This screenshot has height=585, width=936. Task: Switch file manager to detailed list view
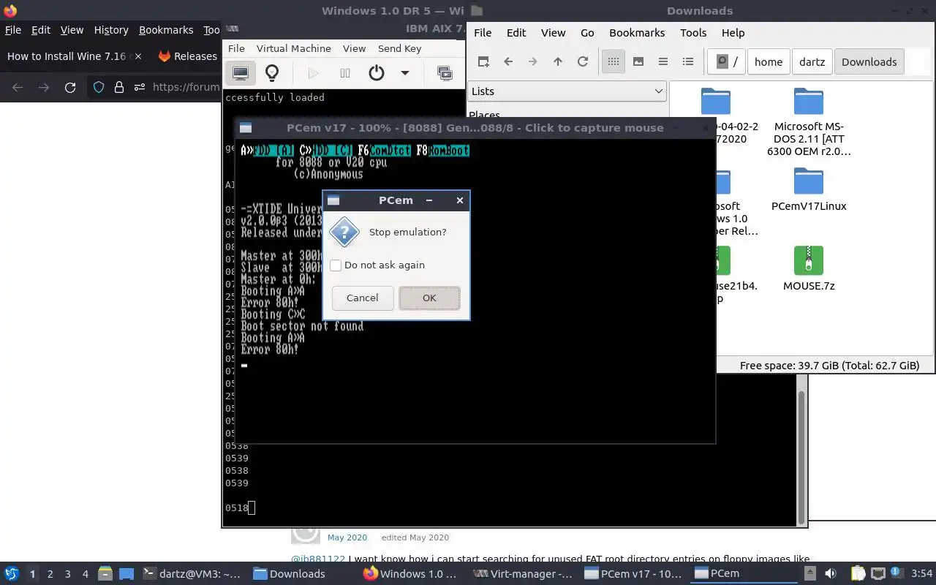[x=688, y=62]
